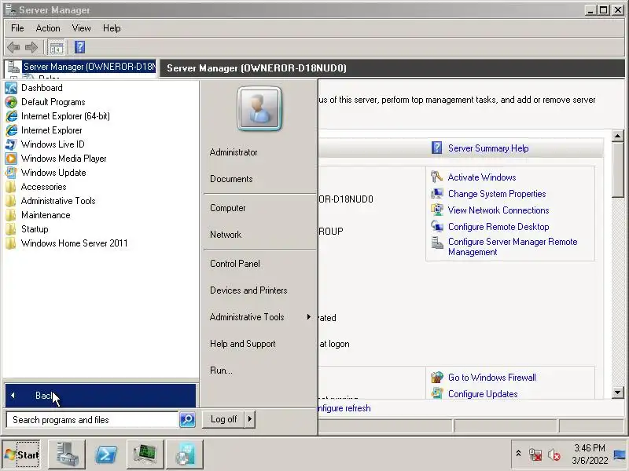Open the Administrator folder

tap(234, 152)
